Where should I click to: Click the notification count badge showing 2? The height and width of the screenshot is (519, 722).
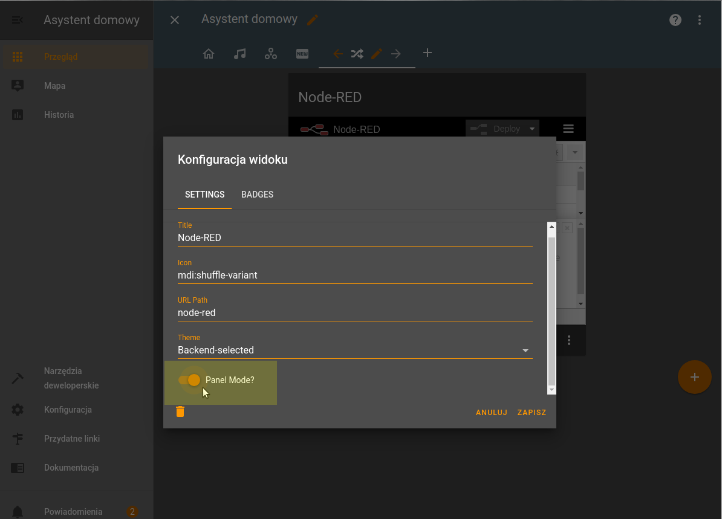point(132,512)
